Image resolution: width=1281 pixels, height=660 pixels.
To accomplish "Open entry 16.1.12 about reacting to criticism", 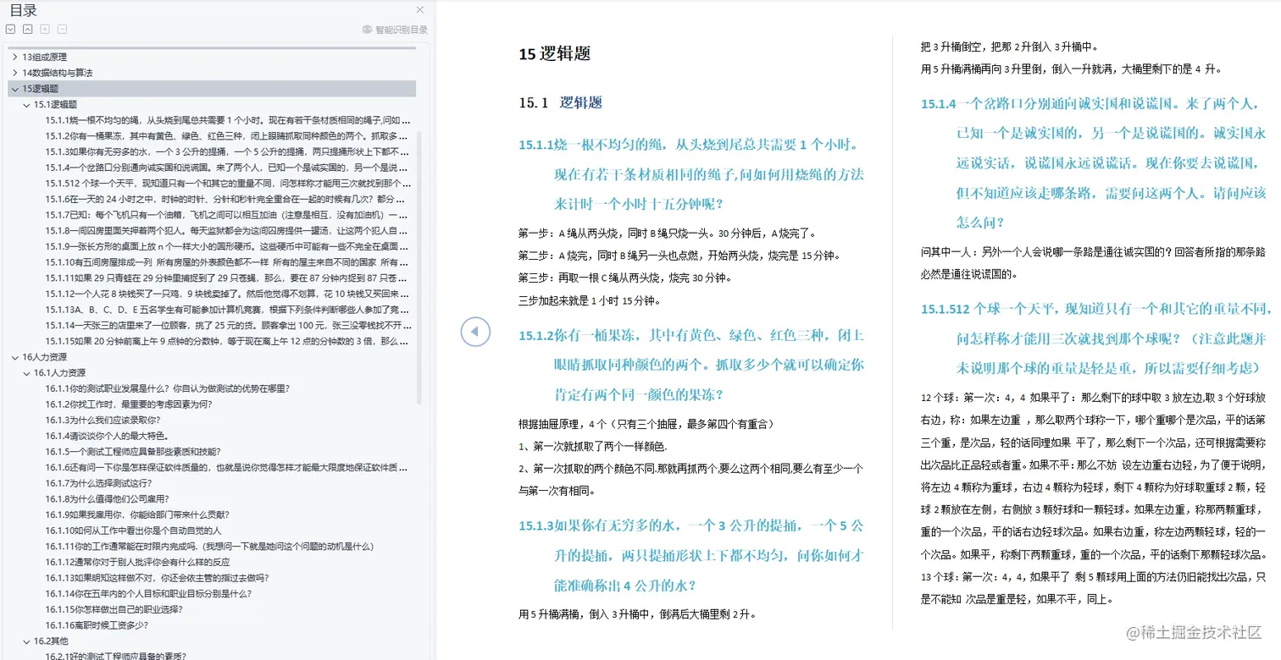I will click(139, 563).
